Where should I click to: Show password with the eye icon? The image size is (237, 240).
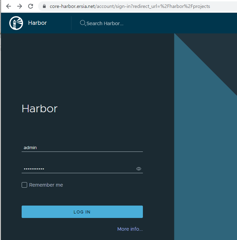(139, 169)
